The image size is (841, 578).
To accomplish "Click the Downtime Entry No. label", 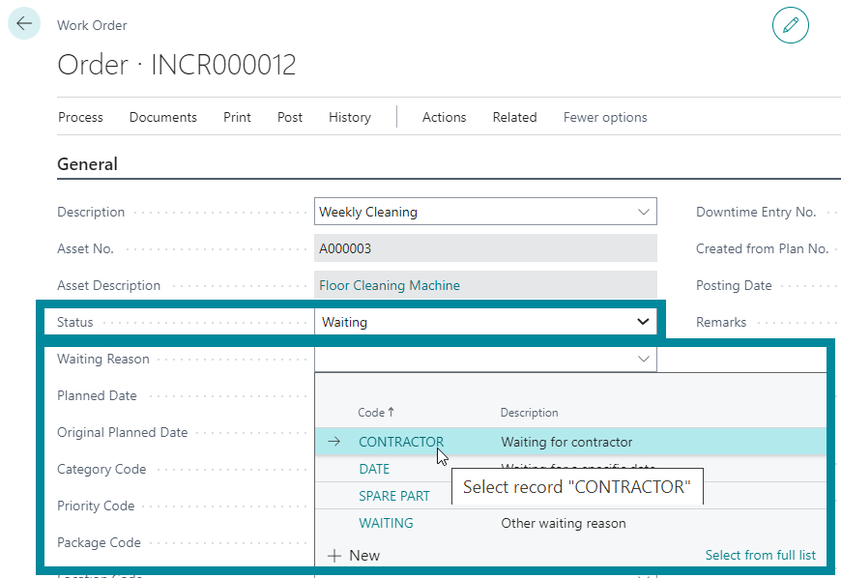I will tap(756, 212).
